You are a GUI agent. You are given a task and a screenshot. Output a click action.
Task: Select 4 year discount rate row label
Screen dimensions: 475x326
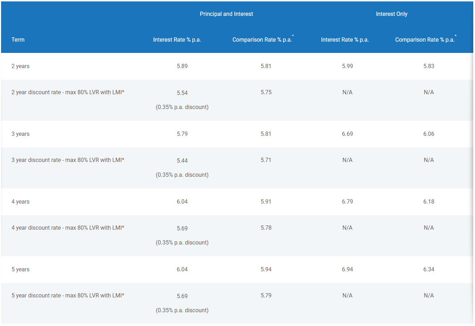[x=68, y=228]
